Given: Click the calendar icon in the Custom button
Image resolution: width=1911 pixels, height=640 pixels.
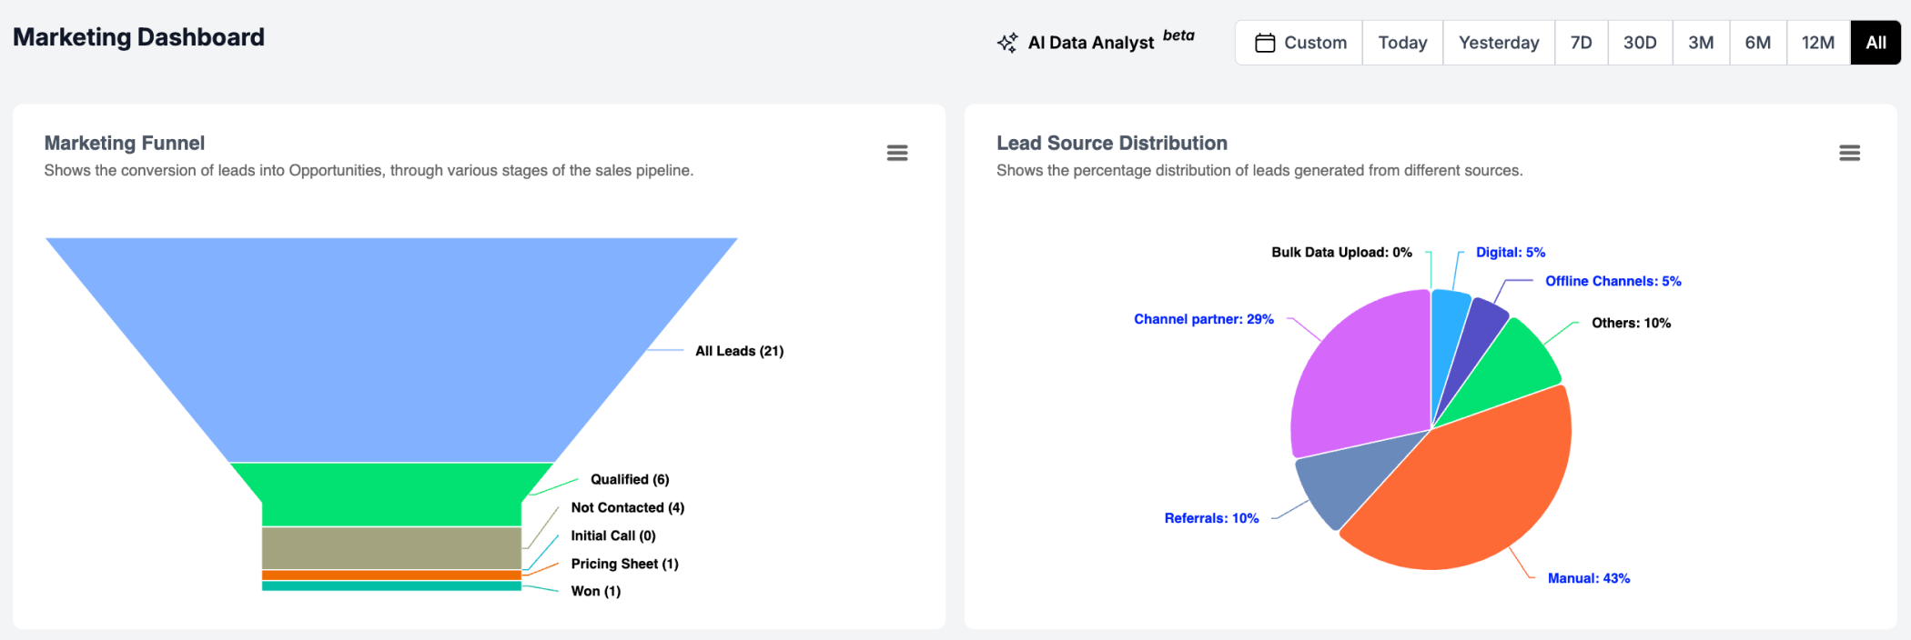Looking at the screenshot, I should (x=1265, y=43).
